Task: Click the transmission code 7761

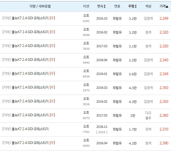Action: click(x=86, y=132)
